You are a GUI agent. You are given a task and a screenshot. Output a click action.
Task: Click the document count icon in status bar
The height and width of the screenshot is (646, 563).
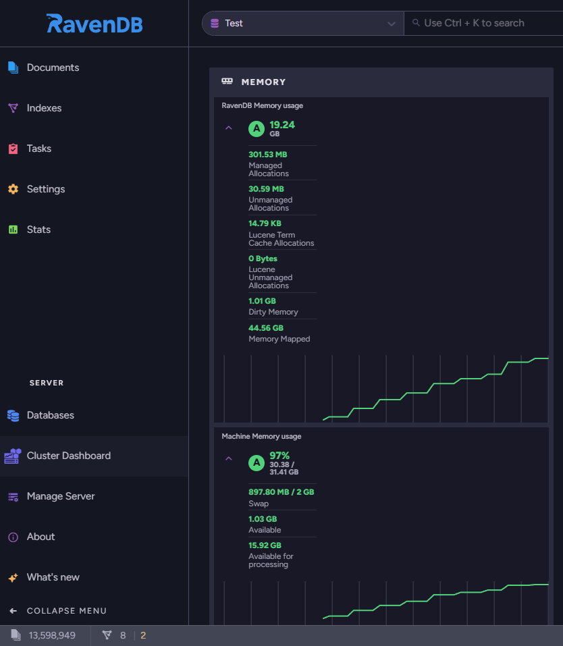click(16, 635)
